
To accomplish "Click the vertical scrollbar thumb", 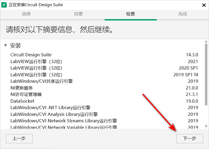I will (206, 75).
